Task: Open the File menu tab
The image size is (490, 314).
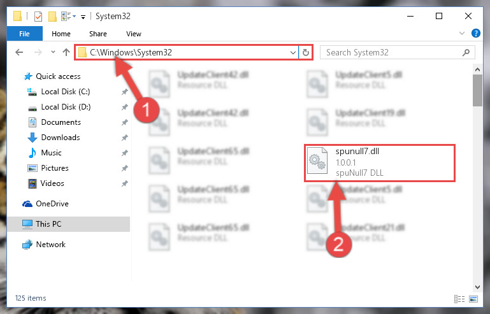Action: click(25, 34)
